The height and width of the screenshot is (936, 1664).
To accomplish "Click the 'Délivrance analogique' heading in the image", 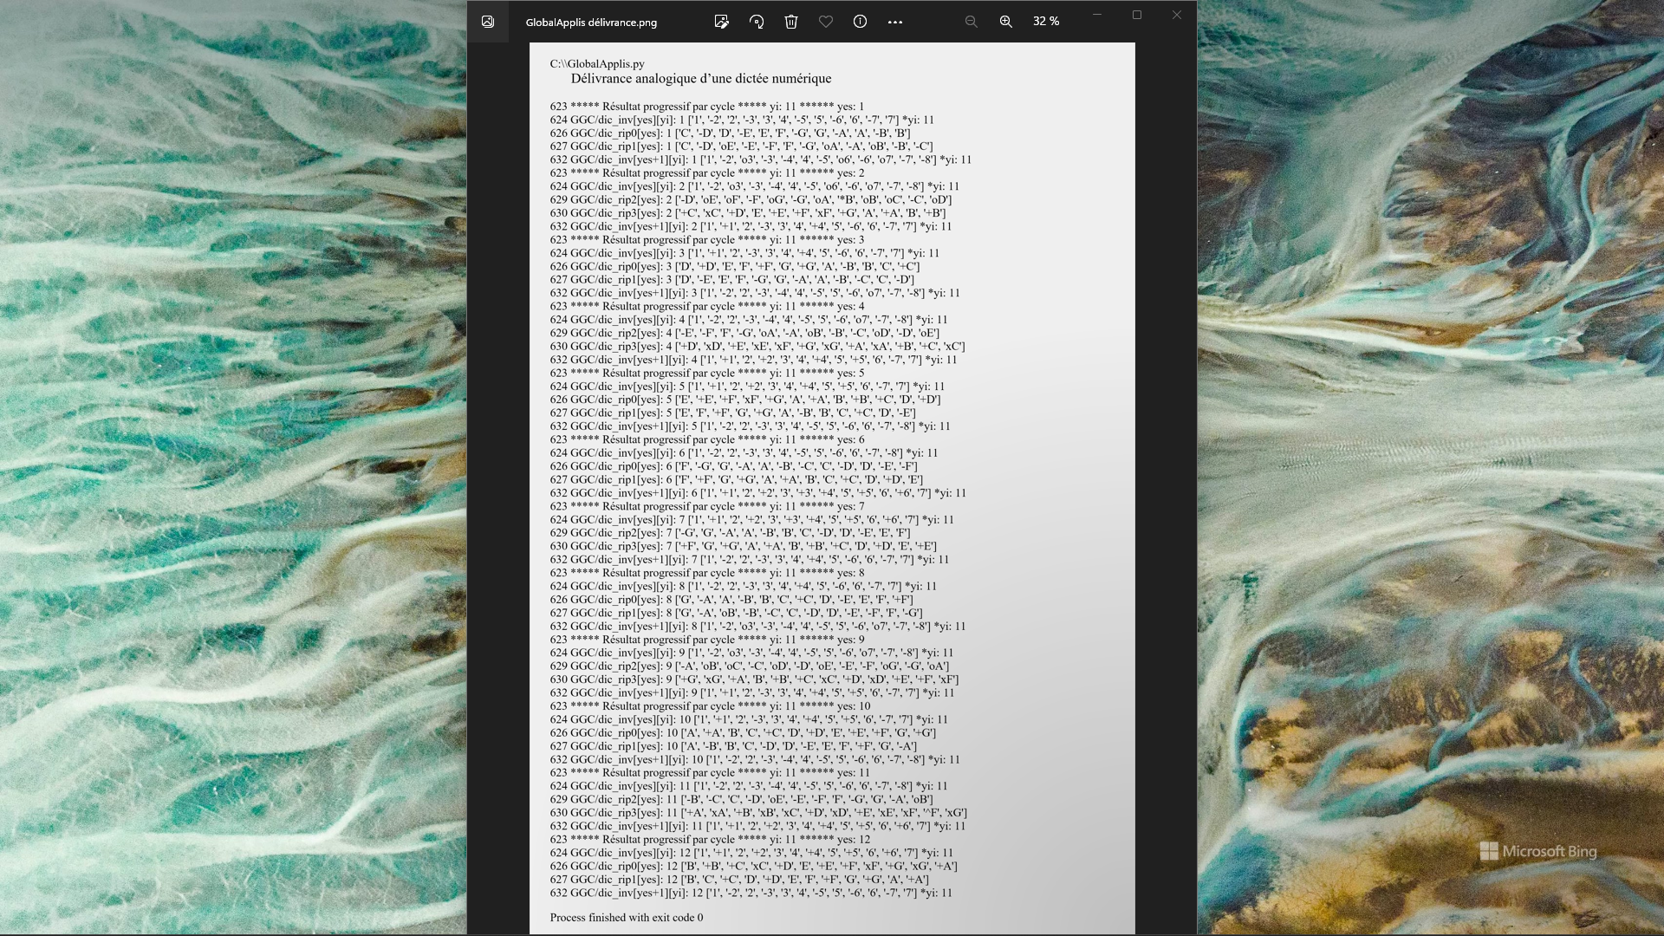I will tap(700, 79).
